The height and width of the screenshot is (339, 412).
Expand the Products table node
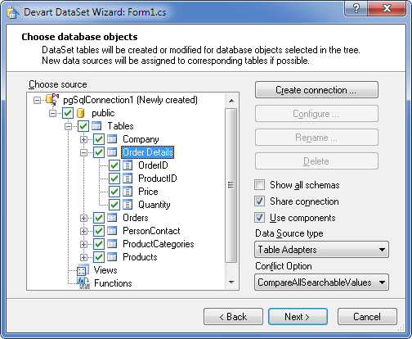point(83,257)
